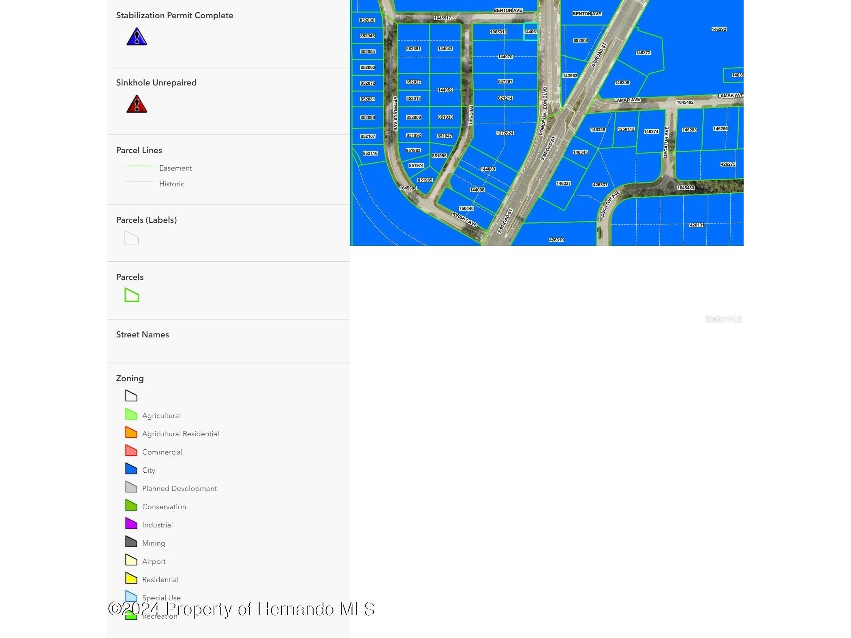Click the Mining legend label
This screenshot has height=638, width=851.
click(x=154, y=543)
